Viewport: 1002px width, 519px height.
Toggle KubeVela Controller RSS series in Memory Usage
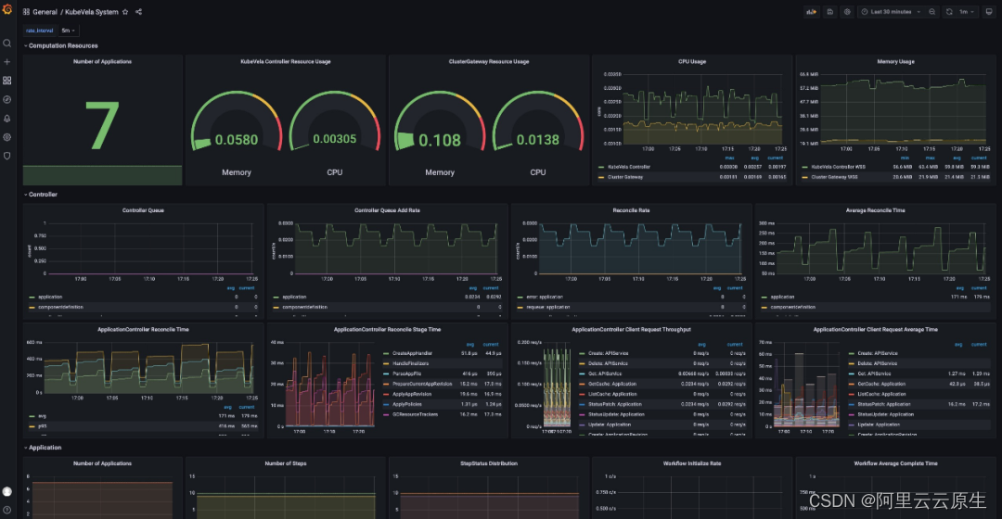839,167
